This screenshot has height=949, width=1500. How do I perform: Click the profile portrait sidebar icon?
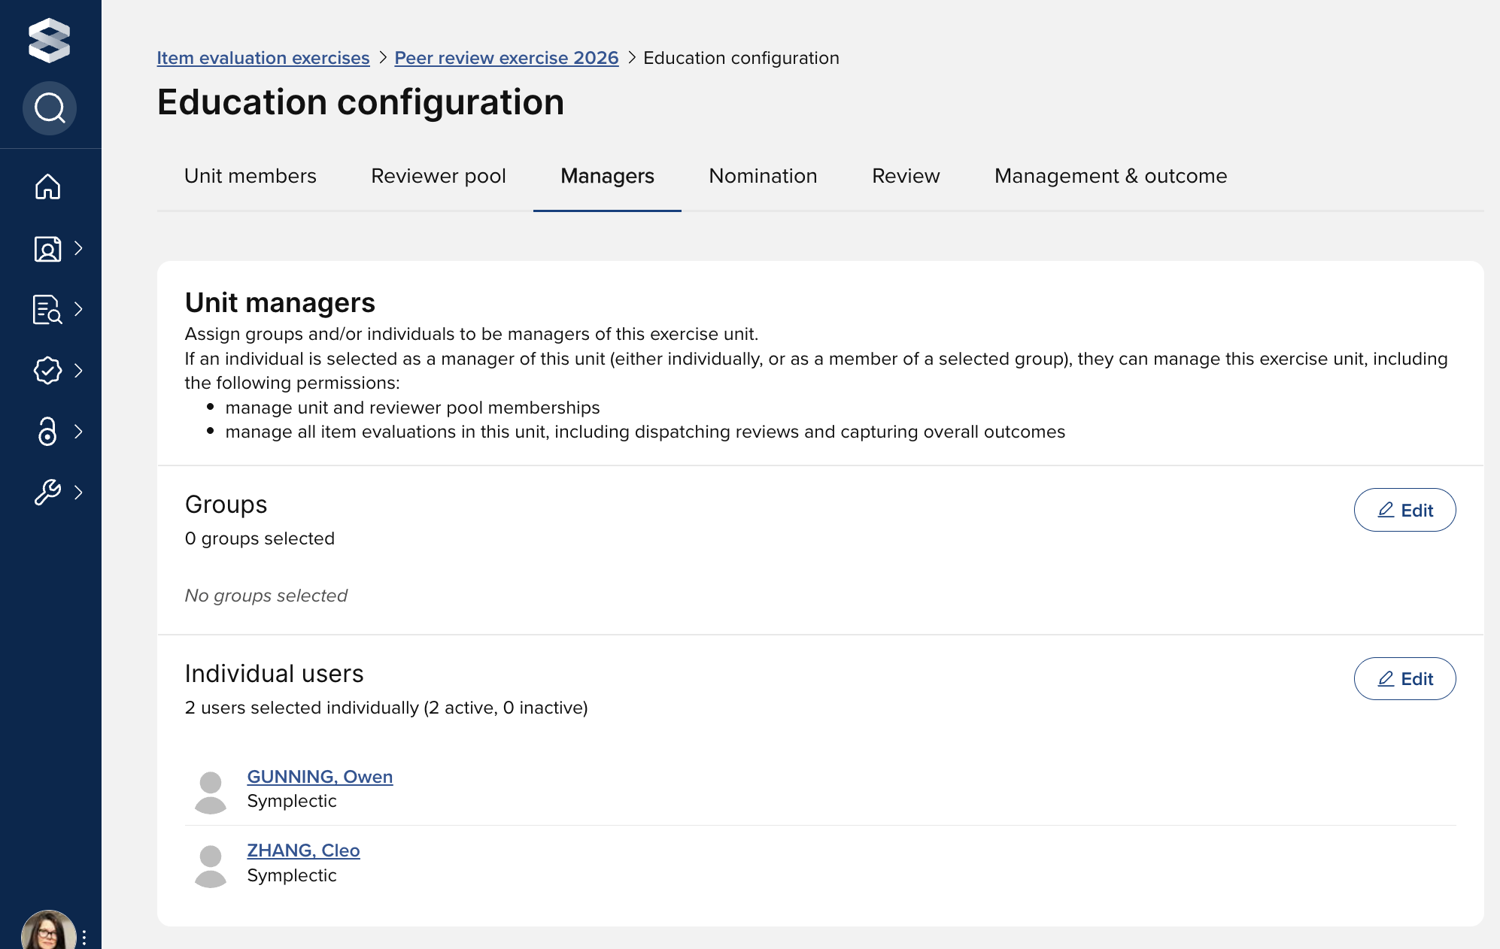coord(47,248)
